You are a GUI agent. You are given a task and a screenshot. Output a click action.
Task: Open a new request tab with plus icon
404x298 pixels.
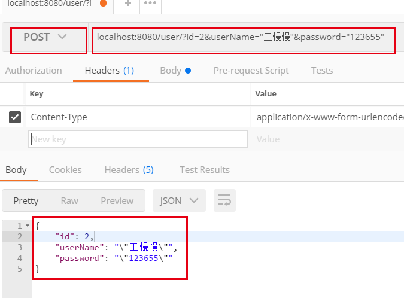(x=128, y=4)
